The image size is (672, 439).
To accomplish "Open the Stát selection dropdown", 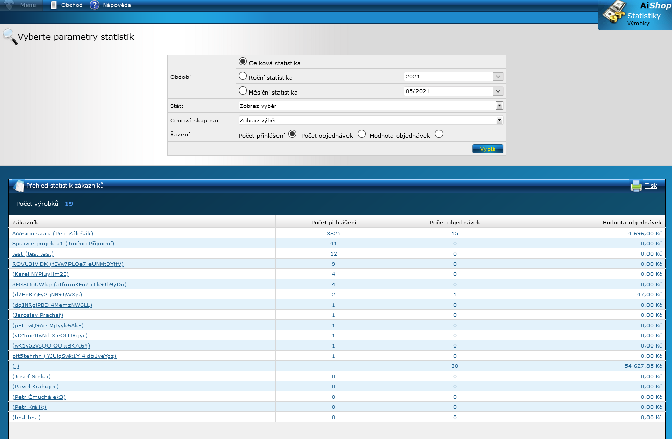I will [x=371, y=106].
